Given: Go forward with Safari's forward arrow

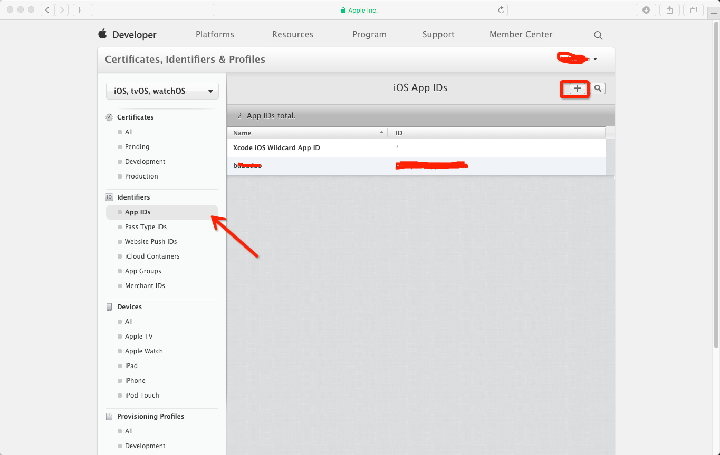Looking at the screenshot, I should pos(62,10).
